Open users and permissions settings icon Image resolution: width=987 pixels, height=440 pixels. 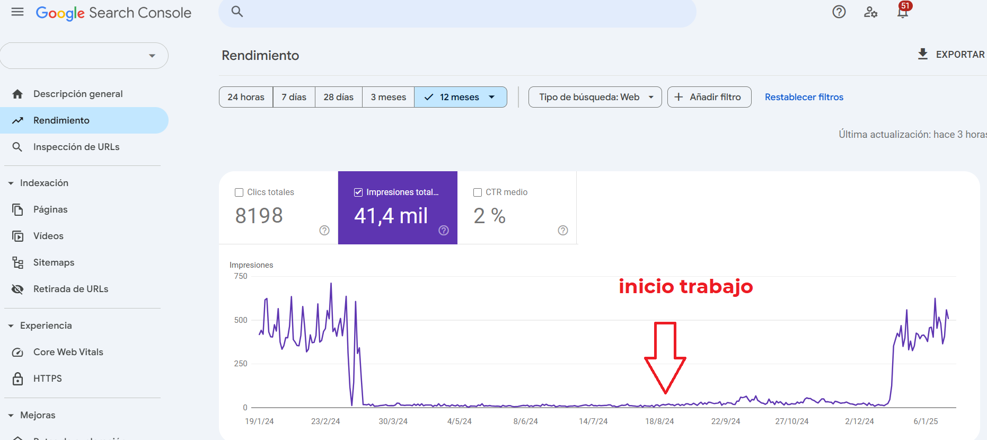[x=871, y=12]
